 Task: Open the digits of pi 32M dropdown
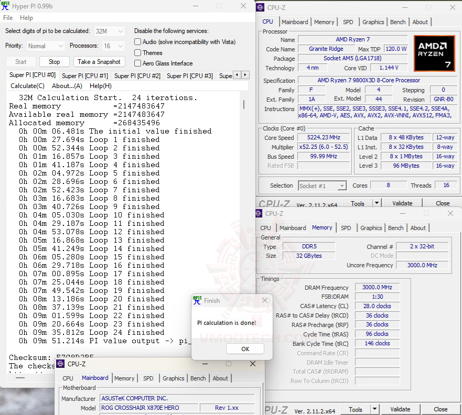(x=109, y=31)
